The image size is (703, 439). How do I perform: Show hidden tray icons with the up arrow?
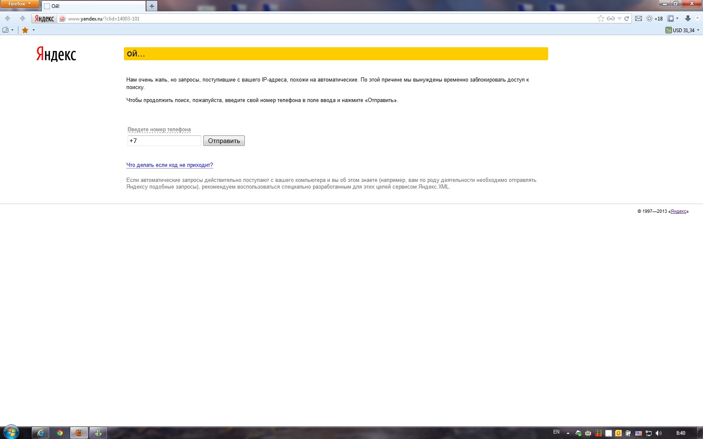tap(568, 433)
